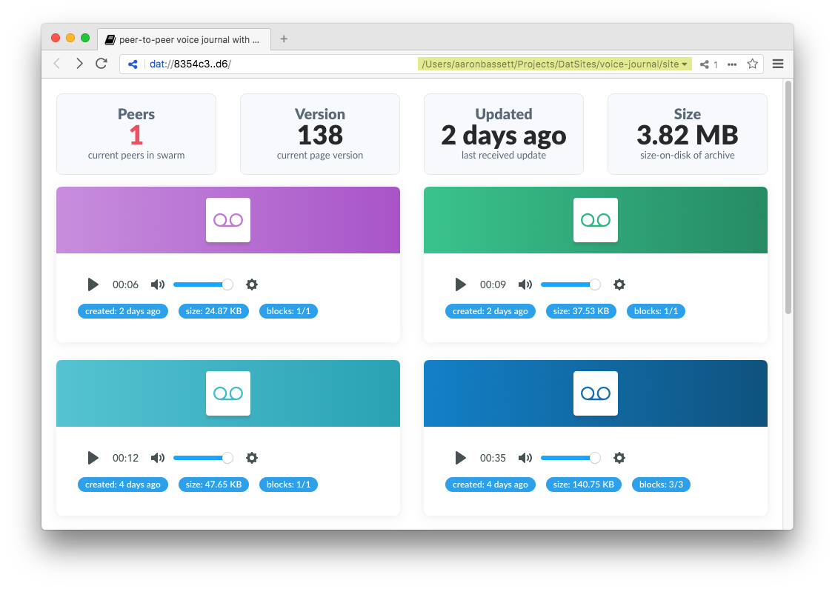
Task: Open the peer count share indicator
Action: click(x=709, y=64)
